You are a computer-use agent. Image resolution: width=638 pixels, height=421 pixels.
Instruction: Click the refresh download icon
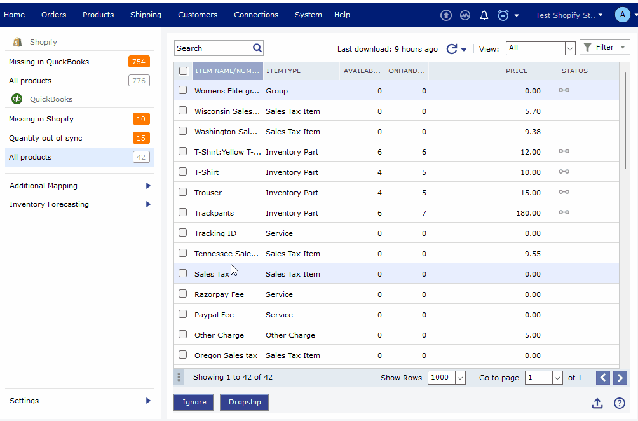(x=452, y=49)
